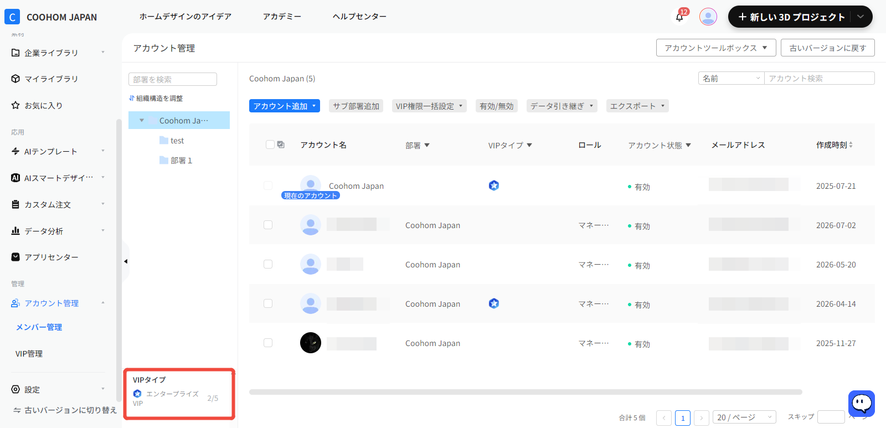The height and width of the screenshot is (428, 886).
Task: Click the VIP badge in Coohom Japan row
Action: click(x=494, y=185)
